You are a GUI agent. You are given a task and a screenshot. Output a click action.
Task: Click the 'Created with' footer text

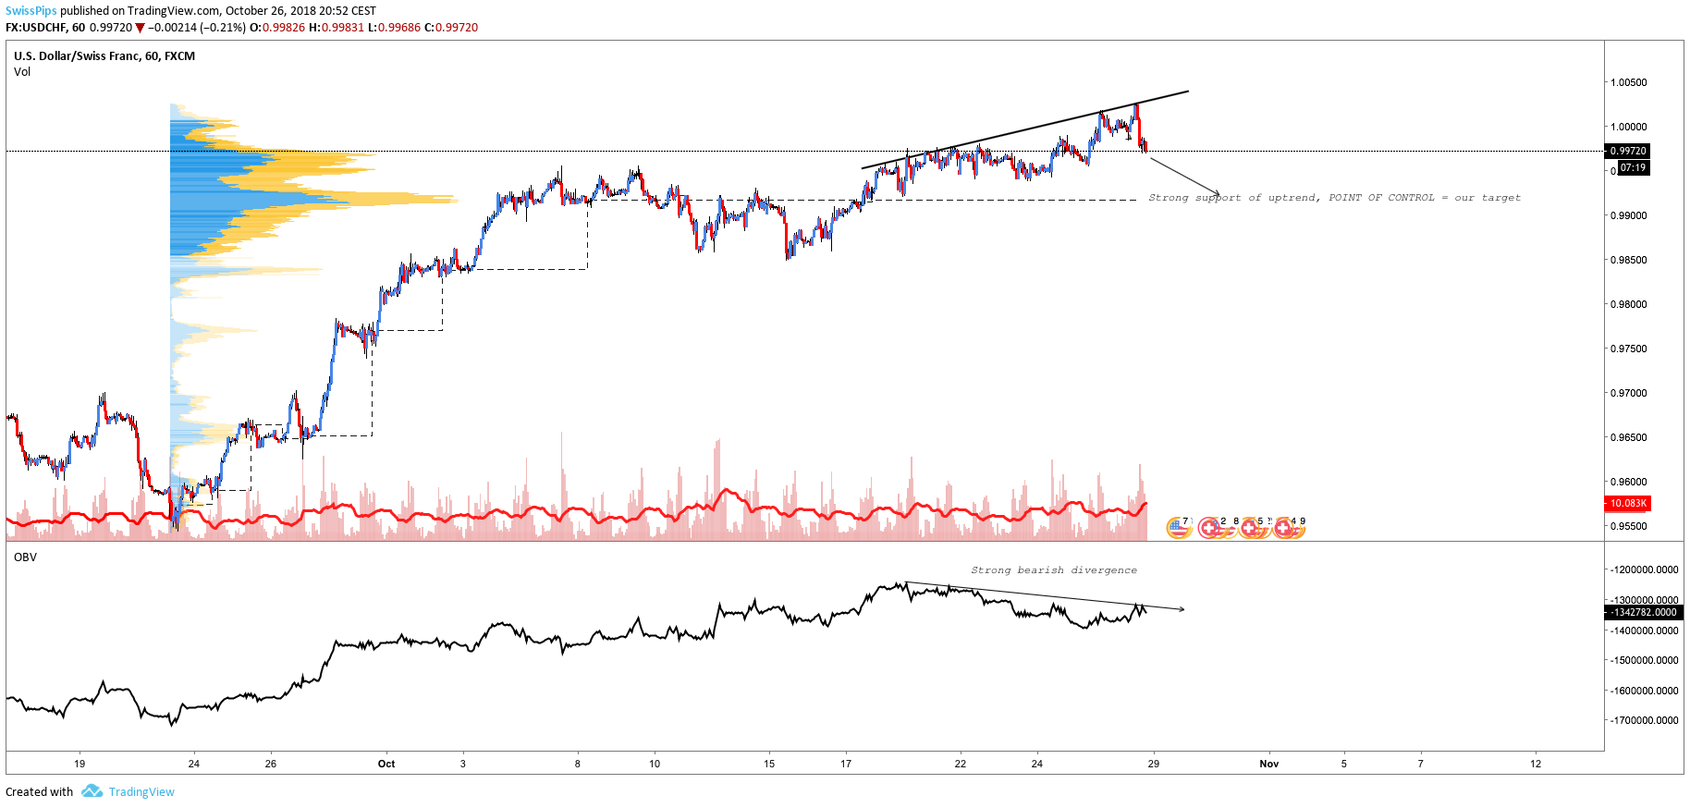click(x=40, y=792)
